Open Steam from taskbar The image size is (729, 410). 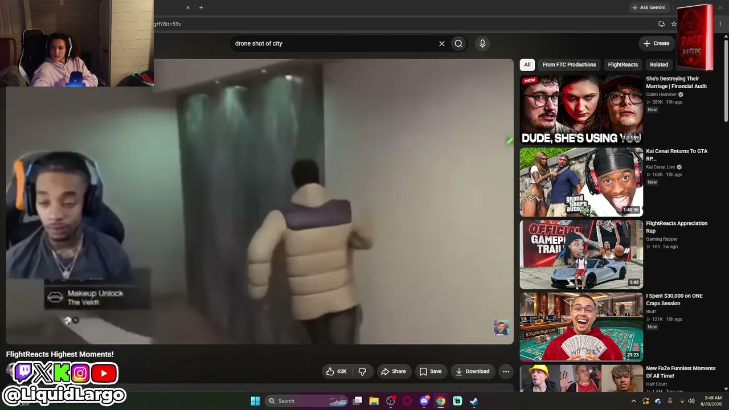[x=474, y=401]
